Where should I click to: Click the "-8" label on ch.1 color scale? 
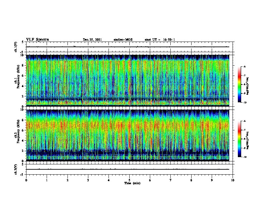[244, 84]
